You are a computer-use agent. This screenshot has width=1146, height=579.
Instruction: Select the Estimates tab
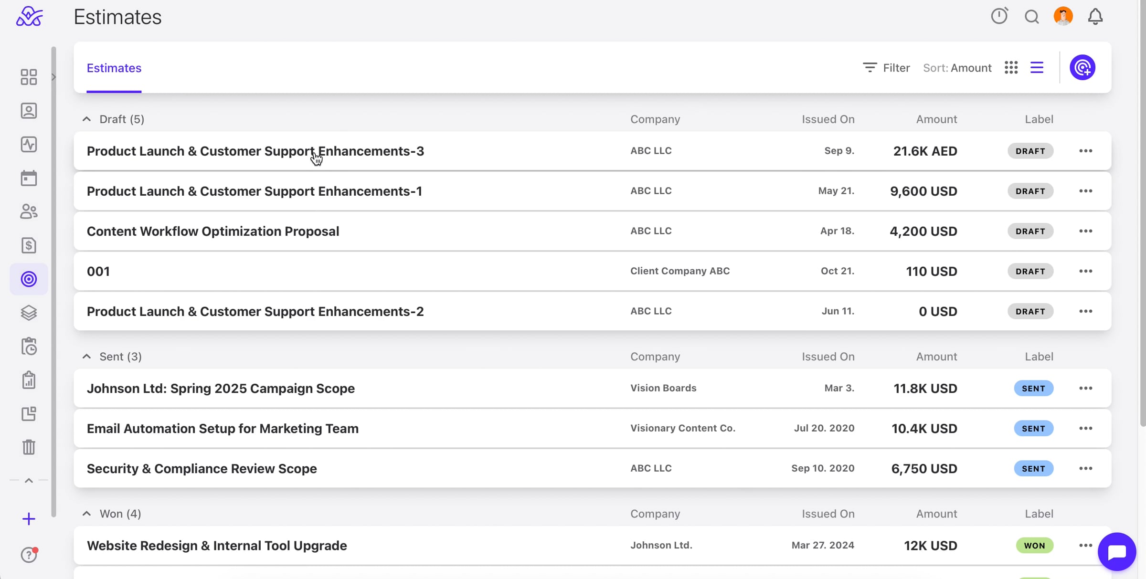(114, 68)
